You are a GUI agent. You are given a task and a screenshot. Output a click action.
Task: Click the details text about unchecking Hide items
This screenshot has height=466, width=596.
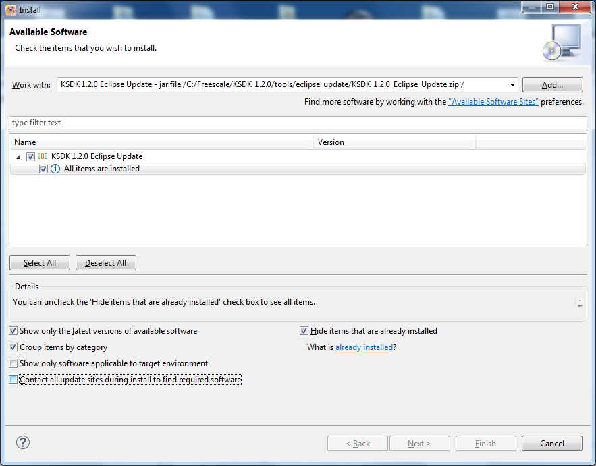(x=164, y=302)
